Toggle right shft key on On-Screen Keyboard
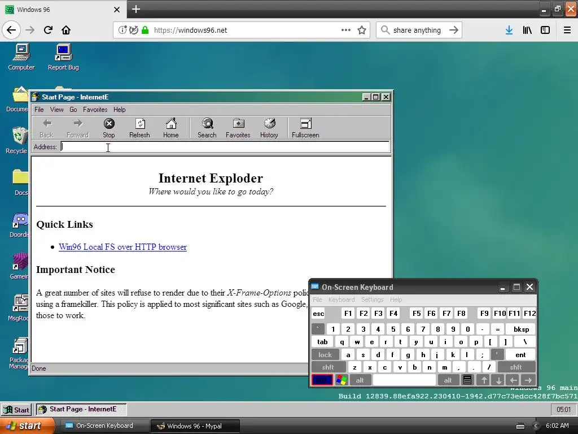The width and height of the screenshot is (578, 434). [x=516, y=367]
